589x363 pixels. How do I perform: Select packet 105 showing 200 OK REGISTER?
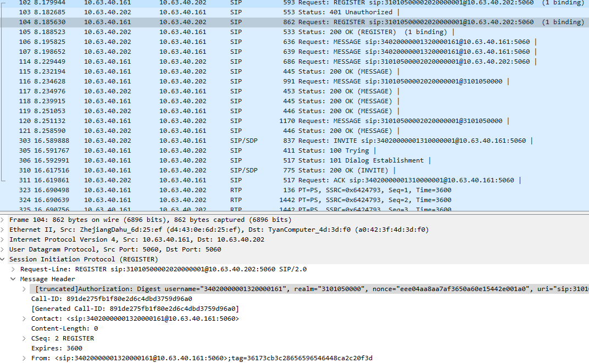point(220,31)
